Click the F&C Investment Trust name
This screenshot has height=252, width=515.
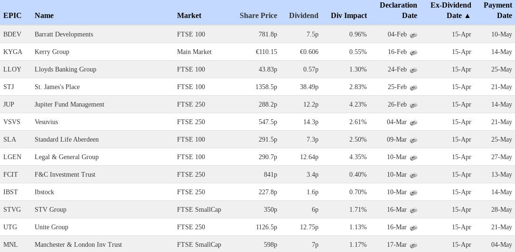pos(65,175)
